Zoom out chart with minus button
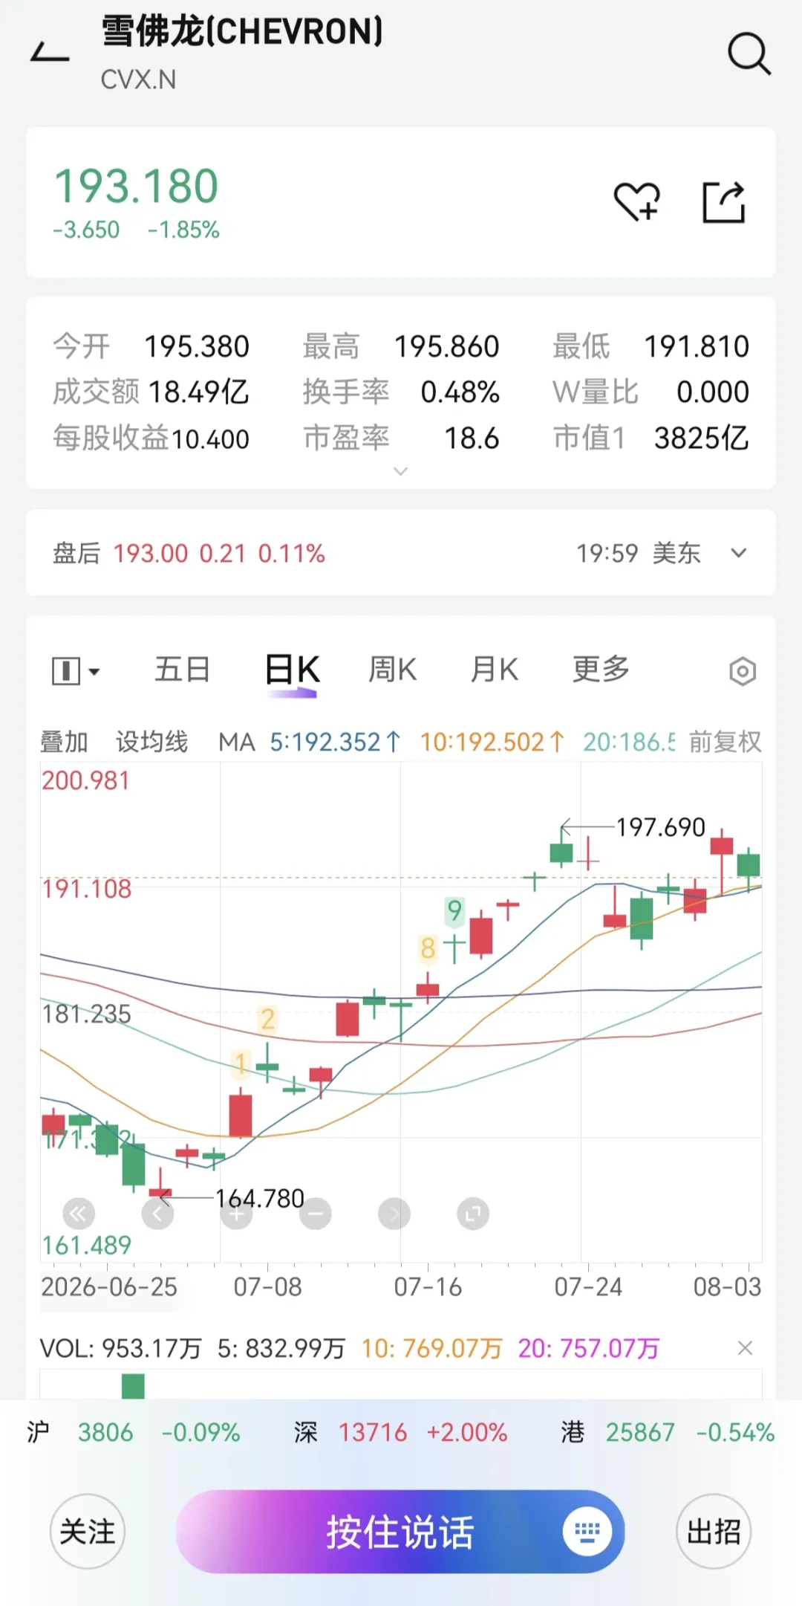 [316, 1214]
